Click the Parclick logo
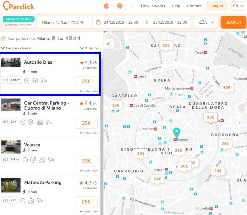247x215 pixels. 18,6
